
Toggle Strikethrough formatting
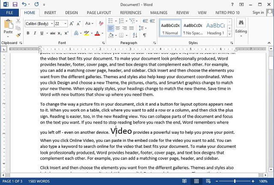(53, 33)
